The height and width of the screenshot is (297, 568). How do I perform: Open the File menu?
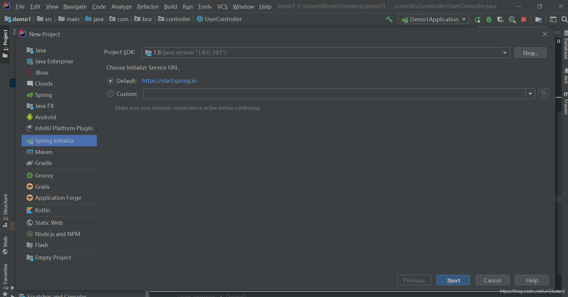click(20, 7)
